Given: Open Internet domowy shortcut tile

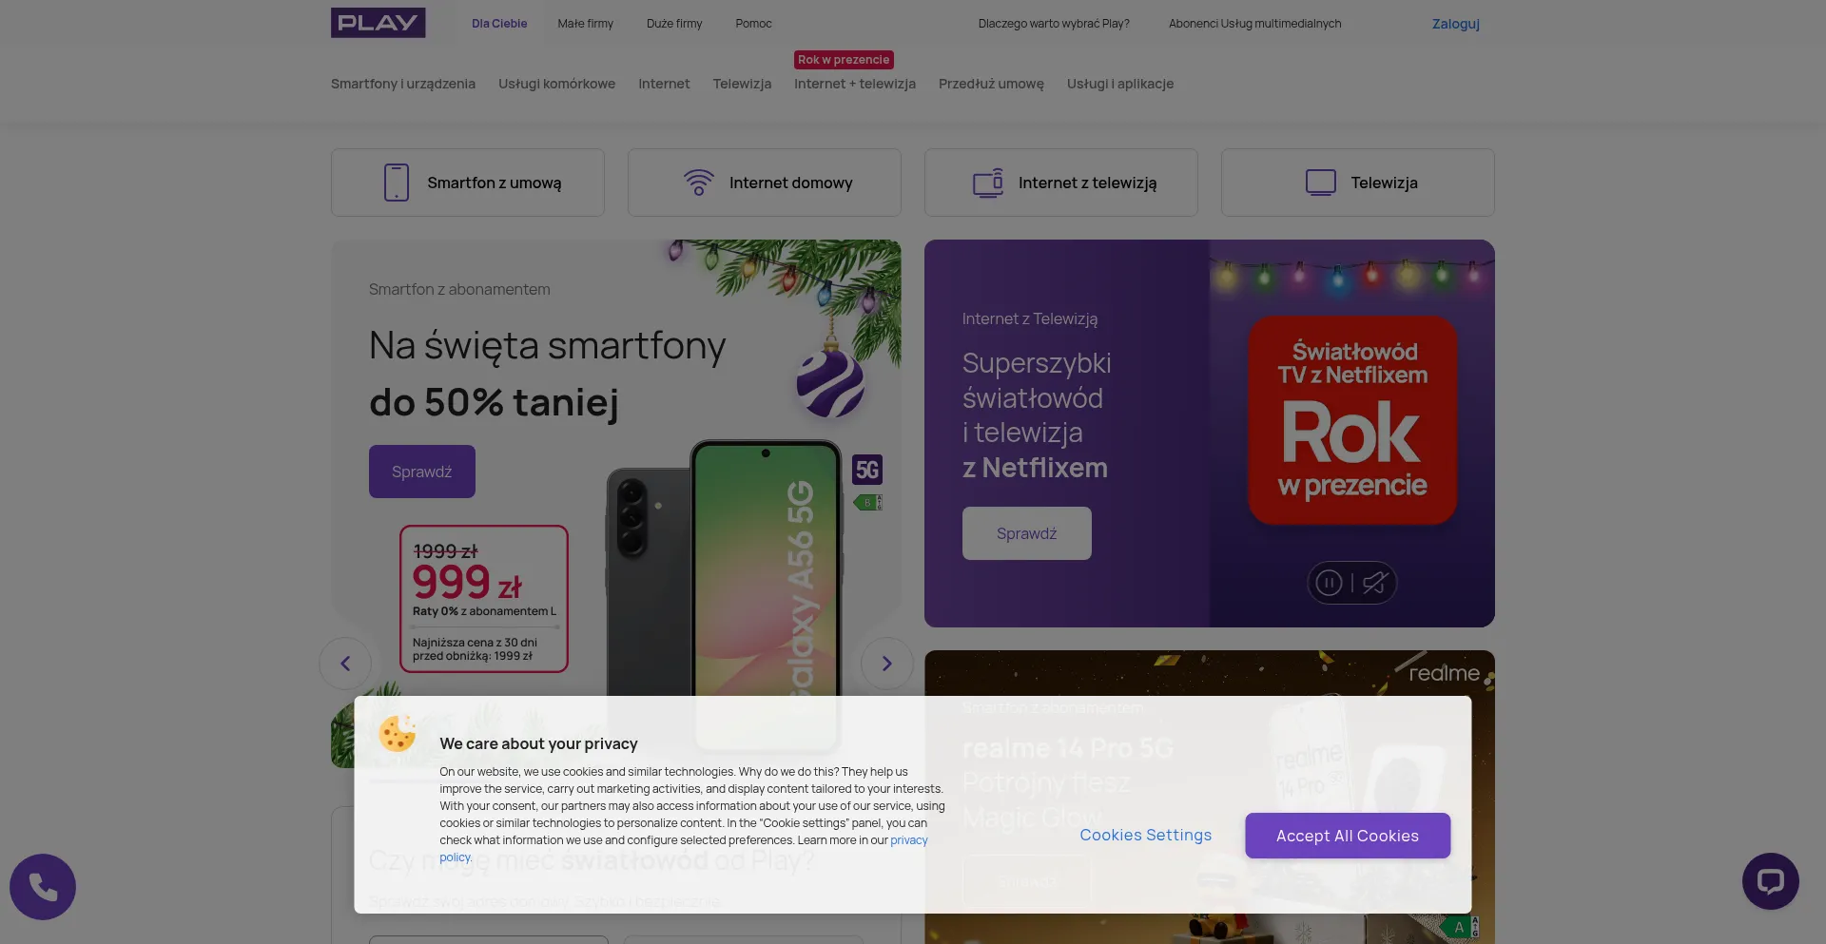Looking at the screenshot, I should pyautogui.click(x=765, y=183).
